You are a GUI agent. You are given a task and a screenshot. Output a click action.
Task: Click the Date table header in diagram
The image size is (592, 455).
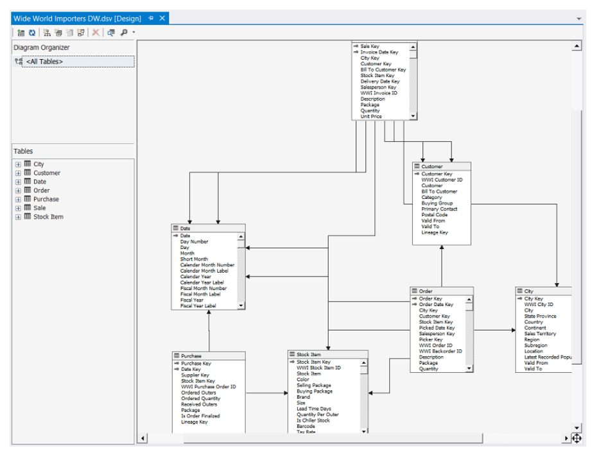coord(208,228)
